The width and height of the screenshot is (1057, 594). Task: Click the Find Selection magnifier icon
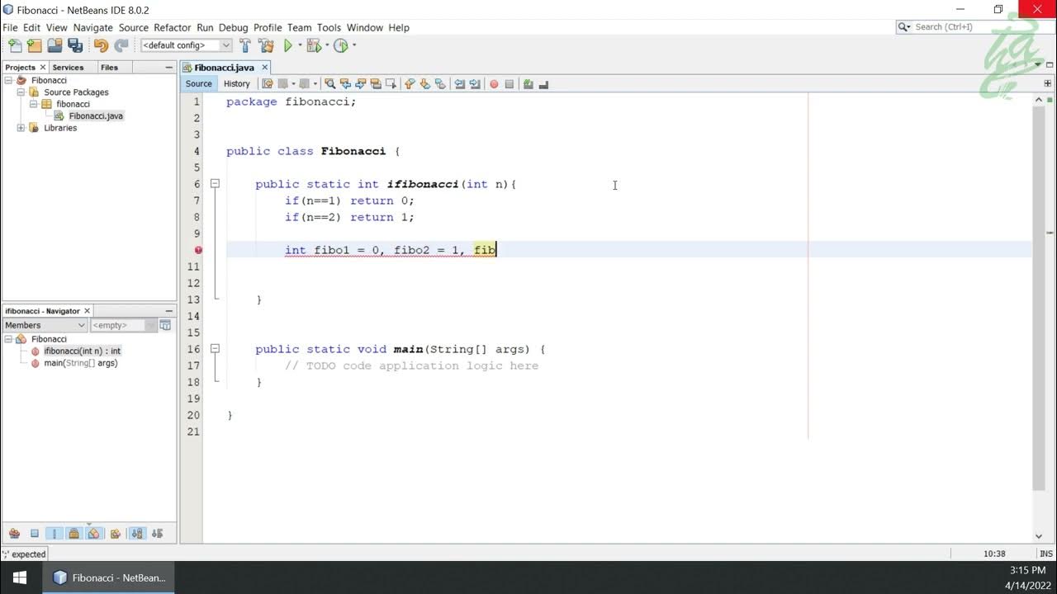tap(329, 83)
